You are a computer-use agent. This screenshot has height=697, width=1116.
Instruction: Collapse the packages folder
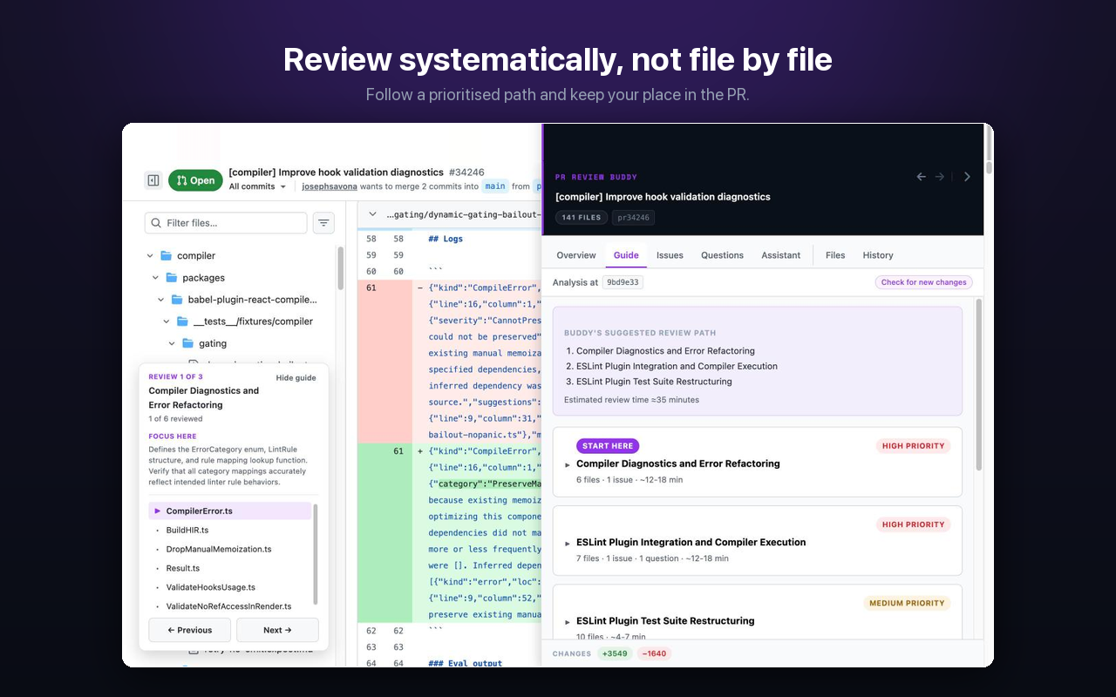[x=156, y=278]
